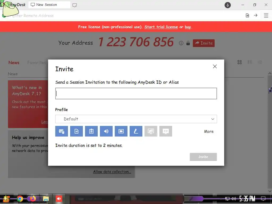Toggle the clipboard access permission icon
Image resolution: width=272 pixels, height=204 pixels.
point(91,131)
